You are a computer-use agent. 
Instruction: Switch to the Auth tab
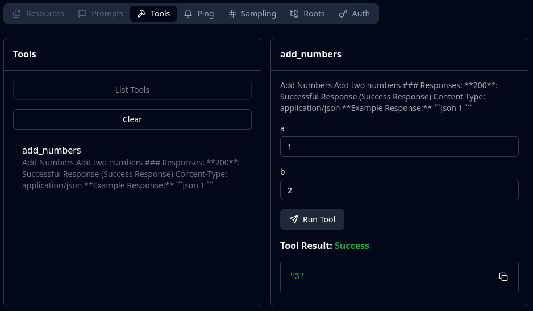click(x=354, y=14)
